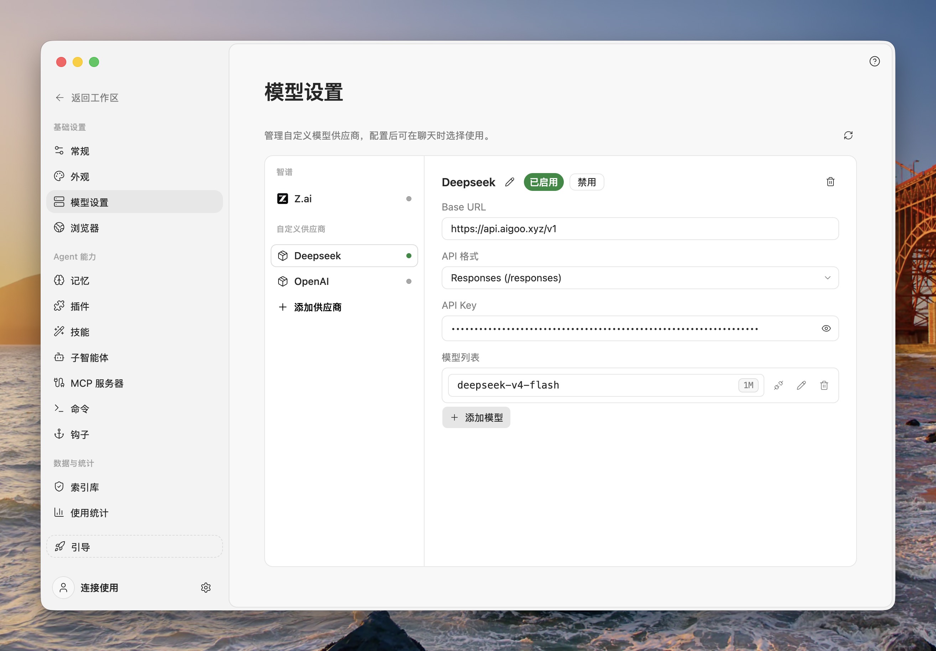Delete the Deepseek provider via trash icon
Screen dimensions: 936x651
pyautogui.click(x=830, y=182)
